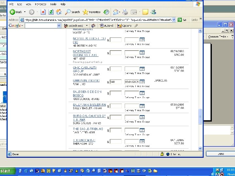Open the Messenger people icon
This screenshot has width=235, height=176.
click(153, 12)
